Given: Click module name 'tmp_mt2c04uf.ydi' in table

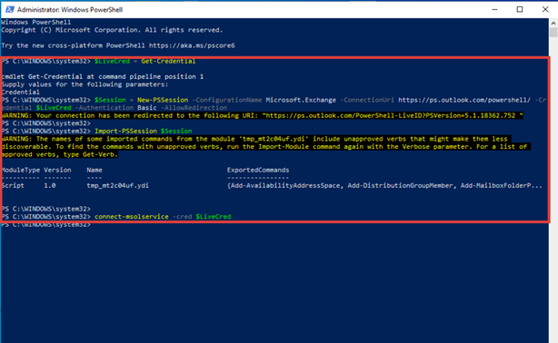Looking at the screenshot, I should pos(118,185).
